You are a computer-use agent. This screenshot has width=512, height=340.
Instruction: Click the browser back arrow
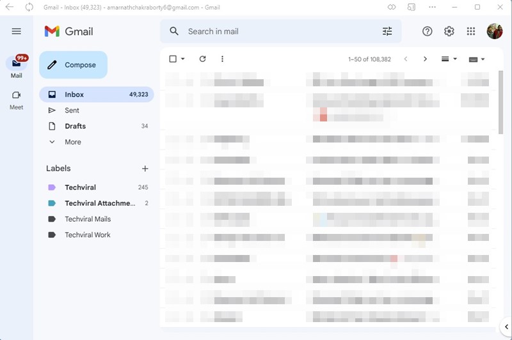tap(10, 7)
